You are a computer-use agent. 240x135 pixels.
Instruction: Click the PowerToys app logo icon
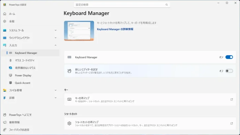click(4, 4)
